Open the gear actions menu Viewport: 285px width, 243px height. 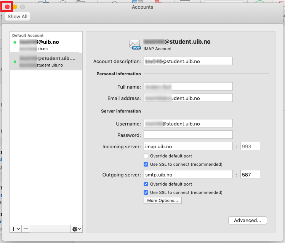(x=77, y=229)
